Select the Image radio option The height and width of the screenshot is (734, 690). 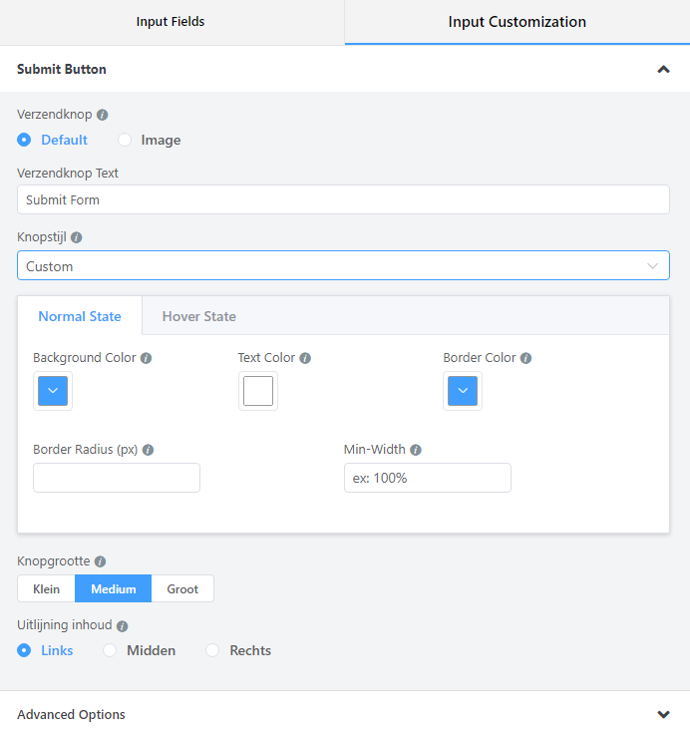[125, 141]
